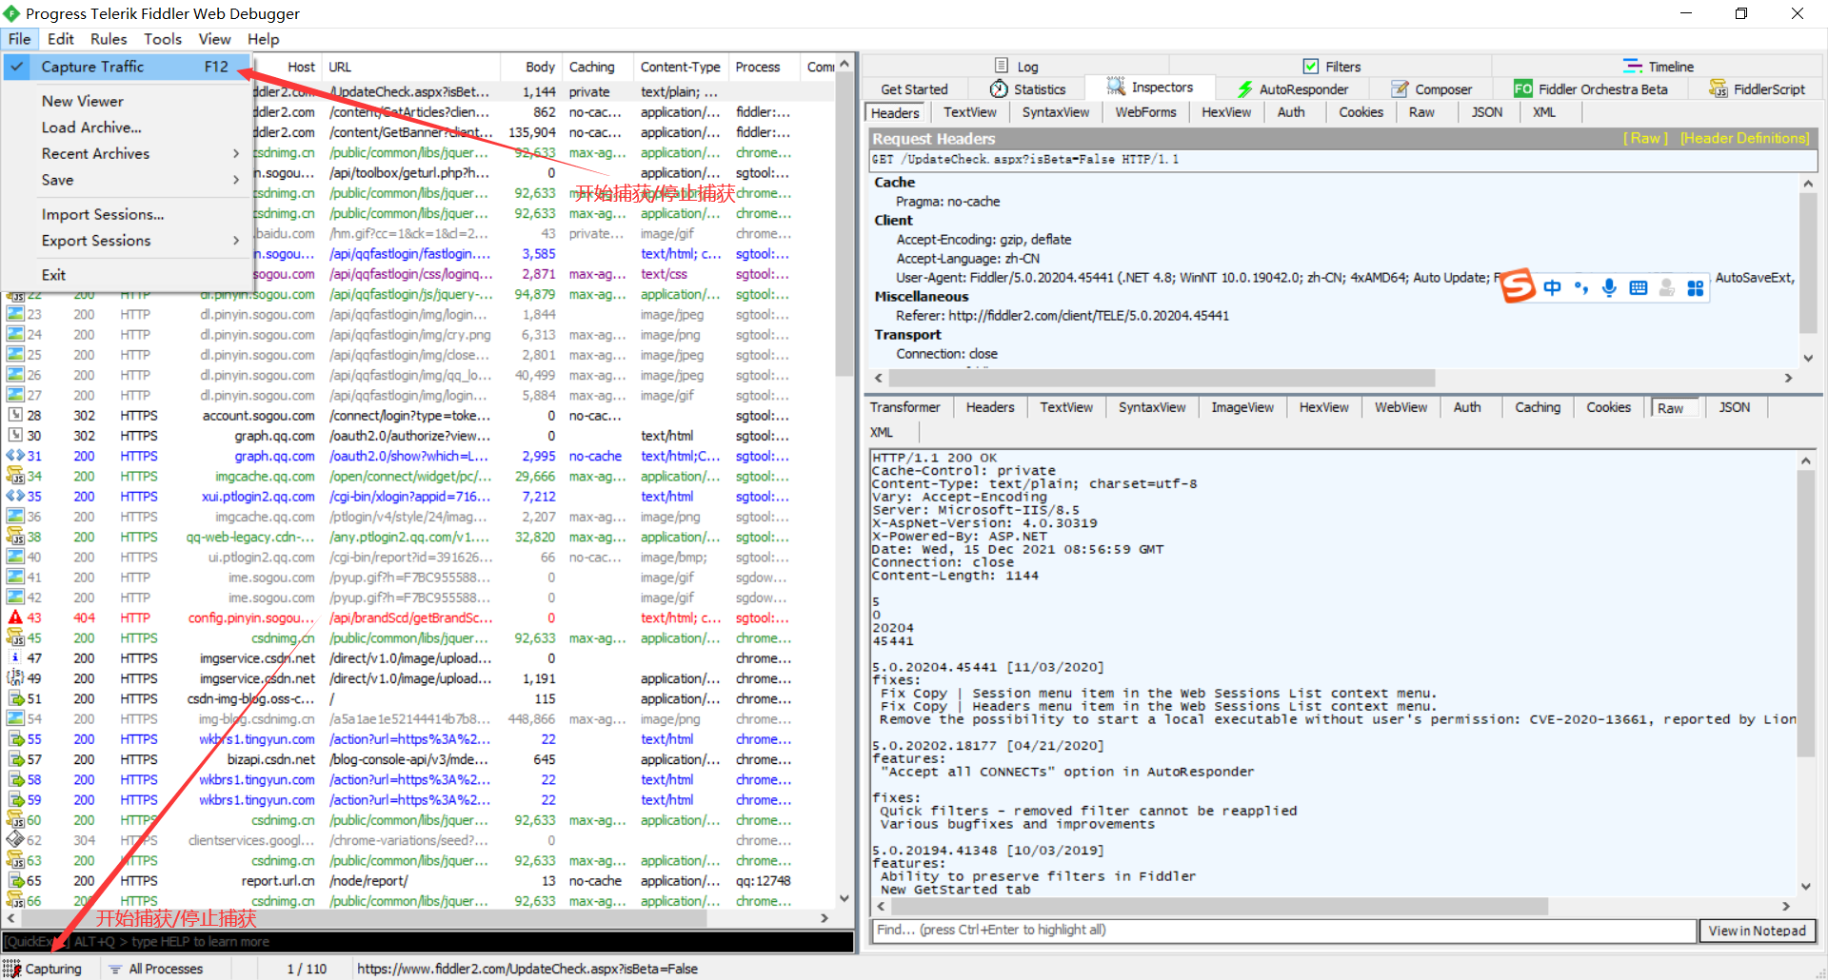Click the info icon of session 47
Image resolution: width=1828 pixels, height=980 pixels.
15,657
